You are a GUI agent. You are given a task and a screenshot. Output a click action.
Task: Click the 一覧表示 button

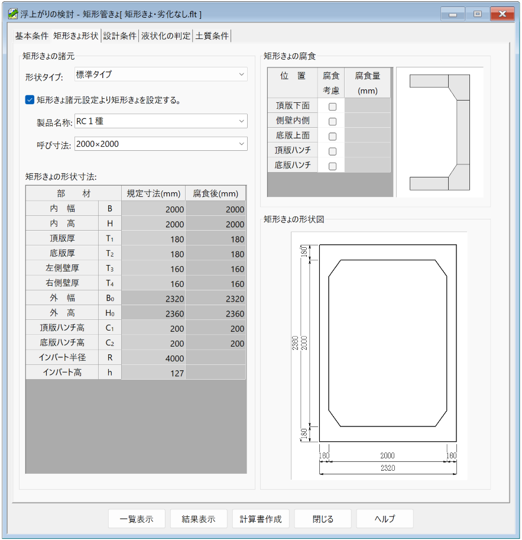click(x=137, y=519)
